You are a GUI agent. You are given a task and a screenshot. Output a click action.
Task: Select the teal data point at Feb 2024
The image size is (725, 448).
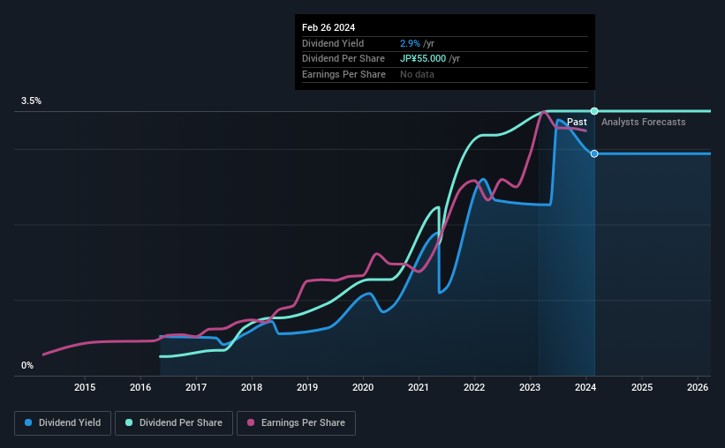pyautogui.click(x=594, y=111)
